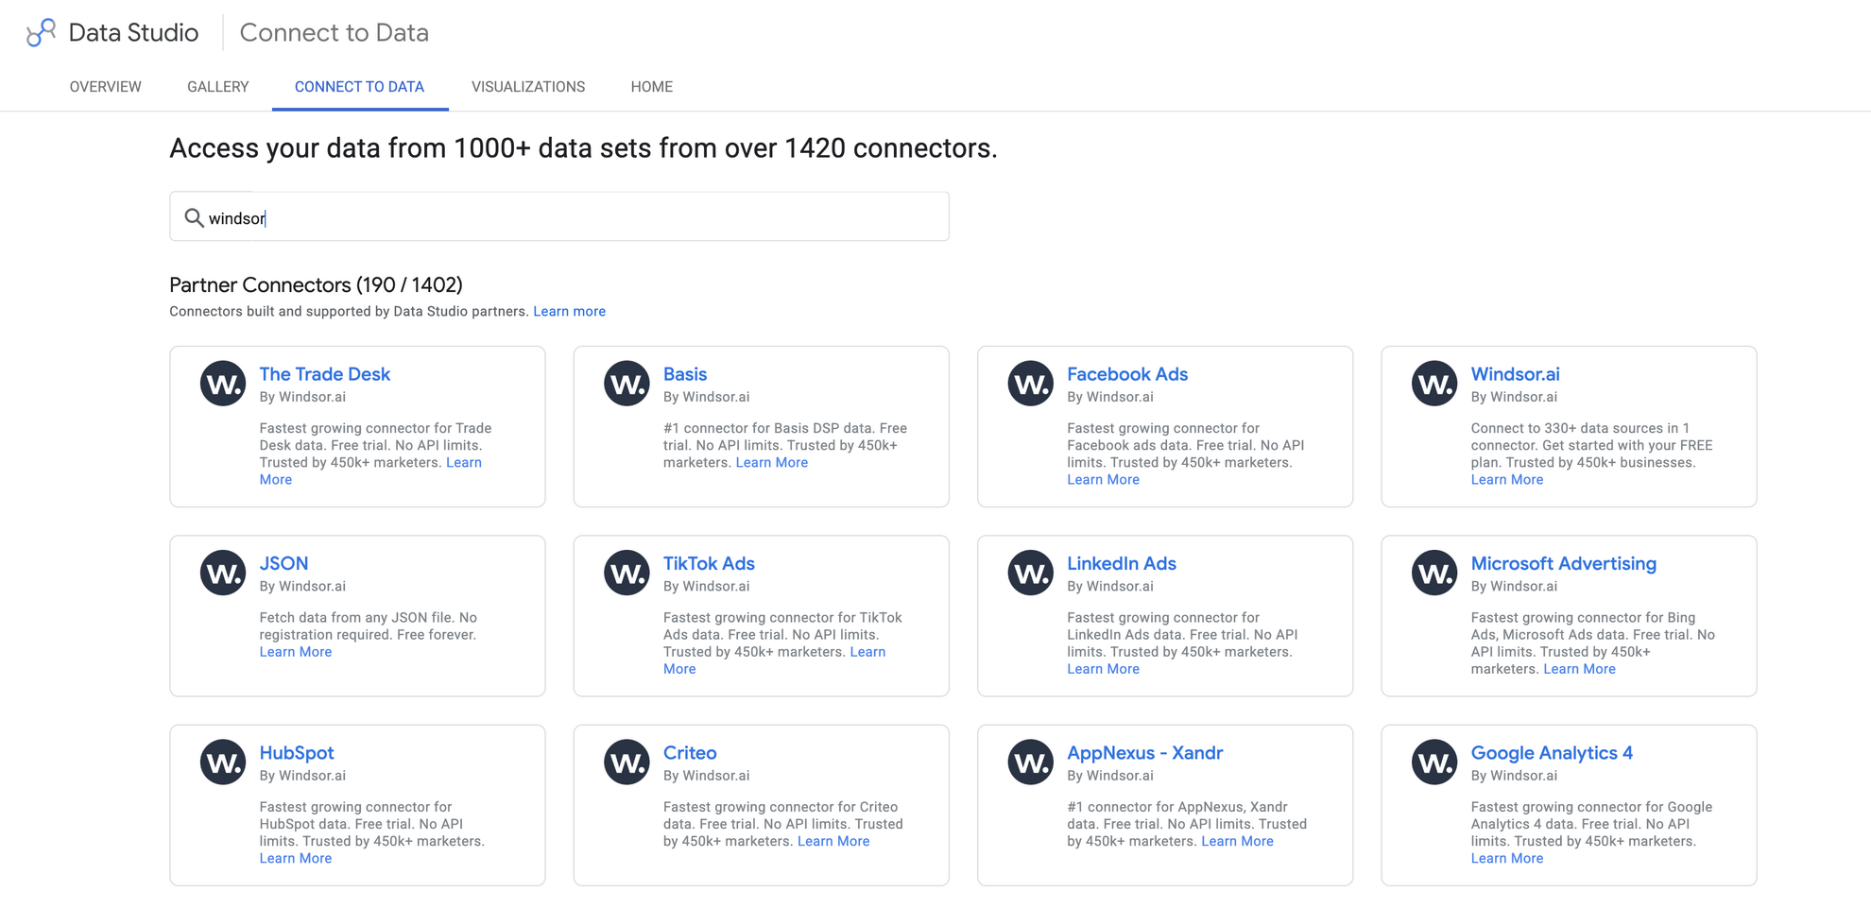Image resolution: width=1871 pixels, height=908 pixels.
Task: Click Learn More in the HubSpot card
Action: [x=296, y=859]
